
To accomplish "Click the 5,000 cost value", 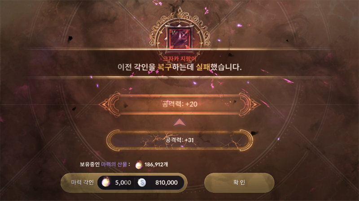I will [x=123, y=183].
